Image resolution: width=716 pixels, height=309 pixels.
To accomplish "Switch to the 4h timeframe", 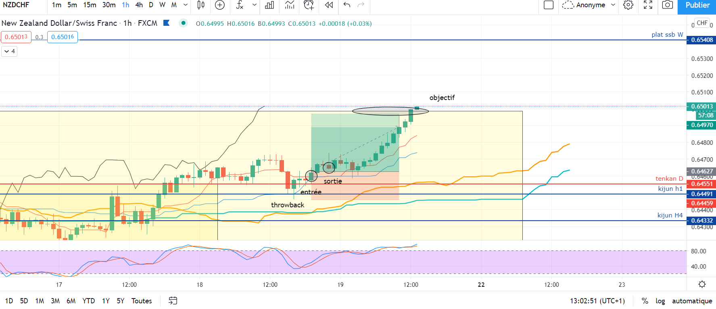I will pos(139,5).
